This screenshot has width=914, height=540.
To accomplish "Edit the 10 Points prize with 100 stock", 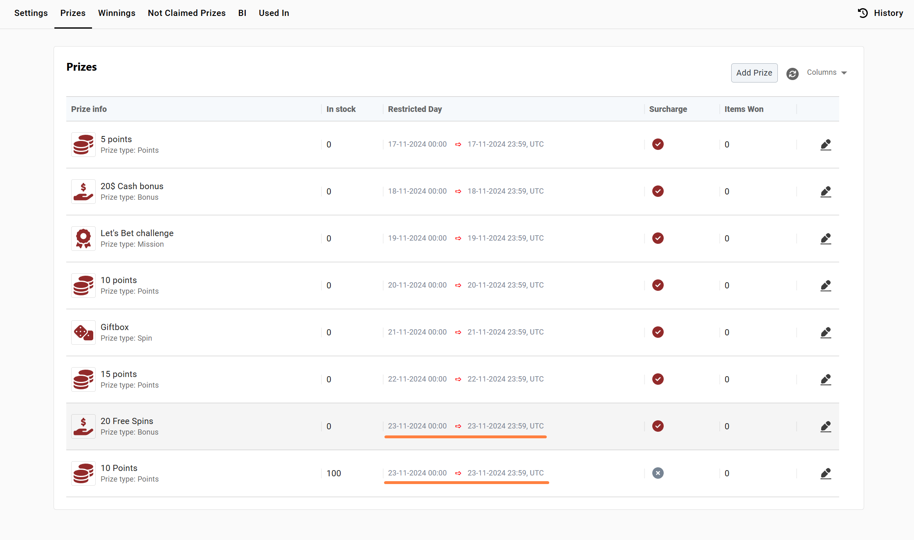I will point(826,473).
